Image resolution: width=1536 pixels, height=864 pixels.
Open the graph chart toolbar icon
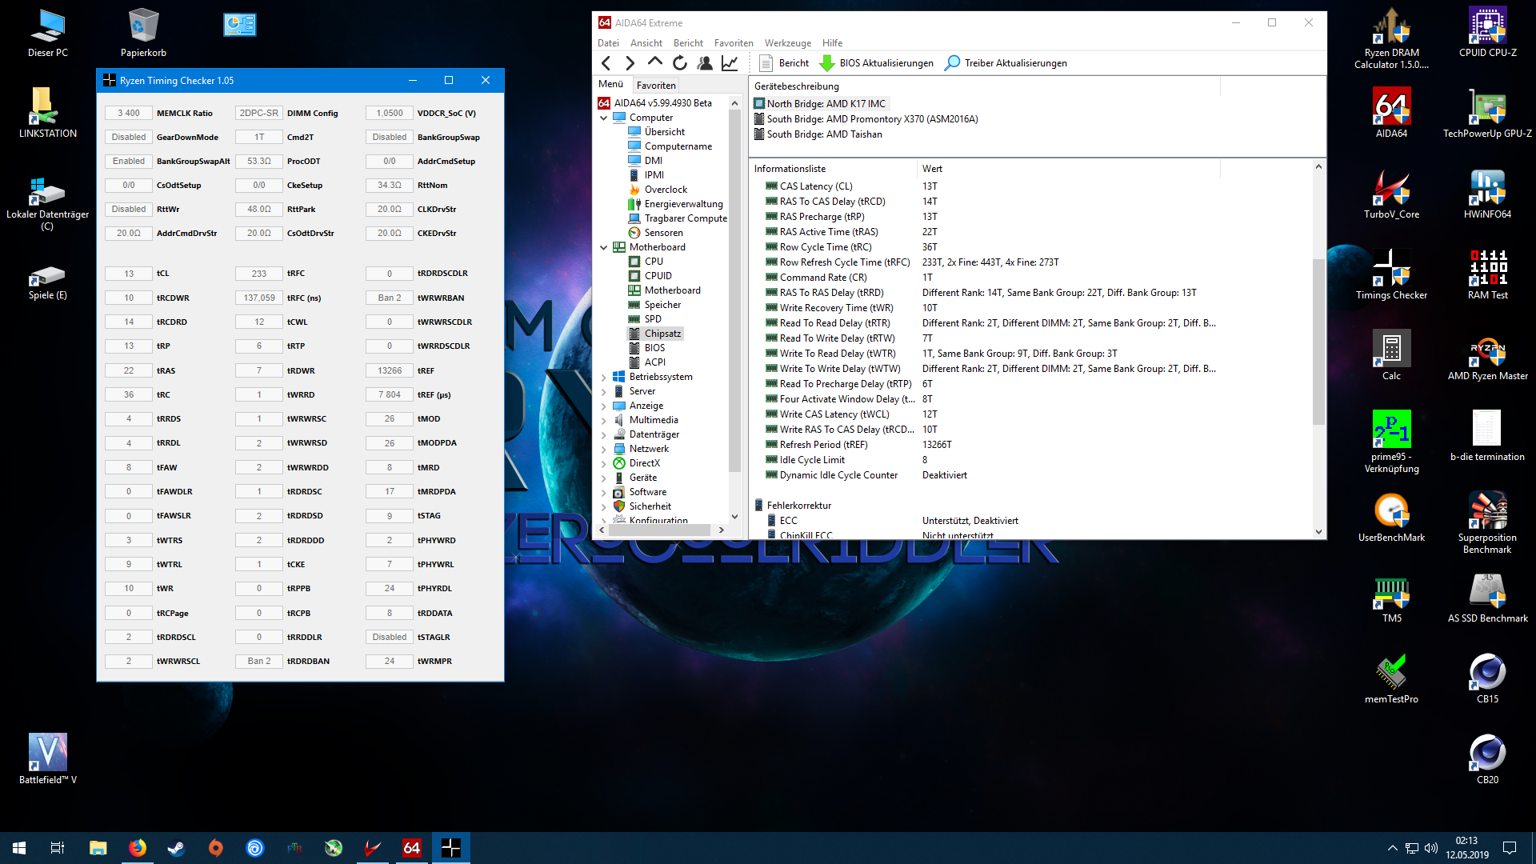click(730, 63)
